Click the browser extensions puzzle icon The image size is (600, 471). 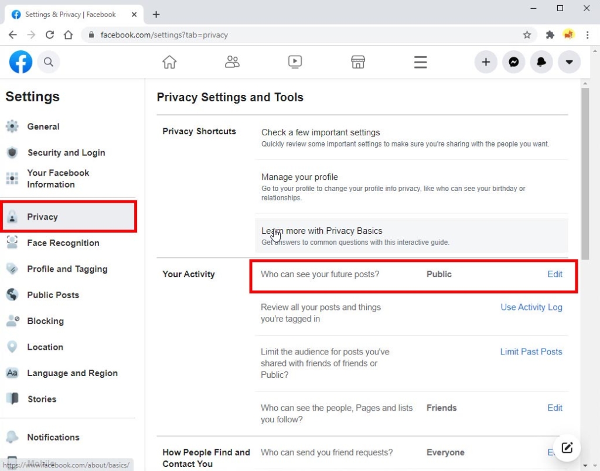550,35
